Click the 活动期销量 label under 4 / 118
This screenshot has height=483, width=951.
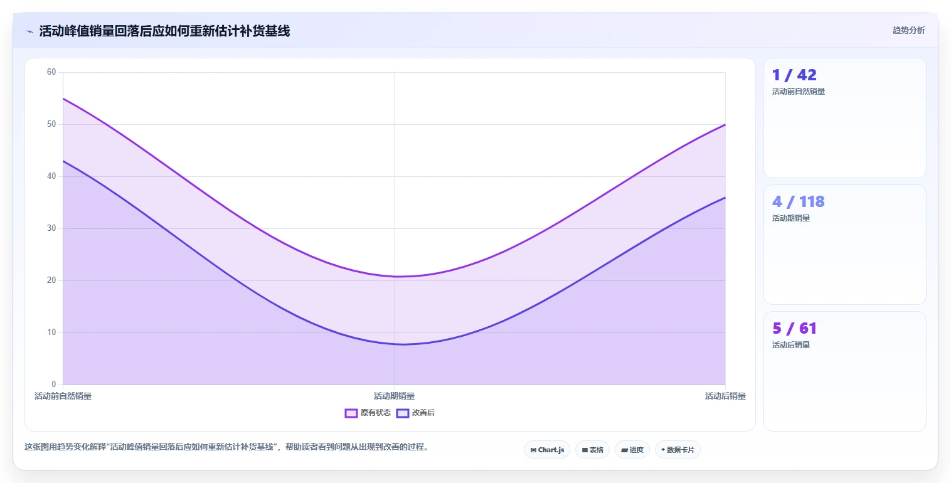(791, 218)
